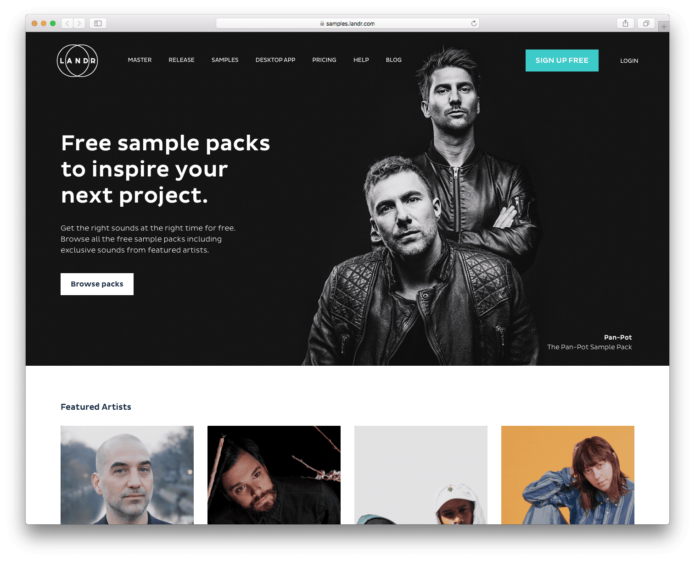The height and width of the screenshot is (561, 695).
Task: View the PRICING page
Action: pos(324,60)
